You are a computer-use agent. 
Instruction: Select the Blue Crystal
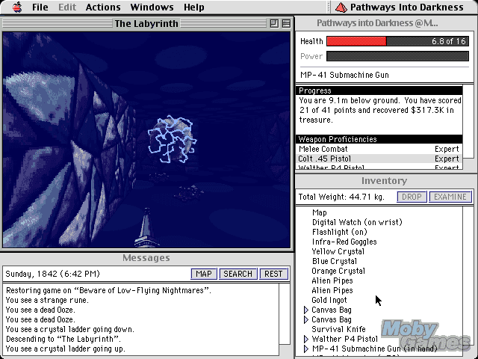pyautogui.click(x=334, y=261)
